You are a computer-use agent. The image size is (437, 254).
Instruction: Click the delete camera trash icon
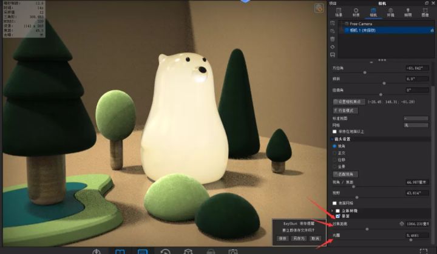332,38
